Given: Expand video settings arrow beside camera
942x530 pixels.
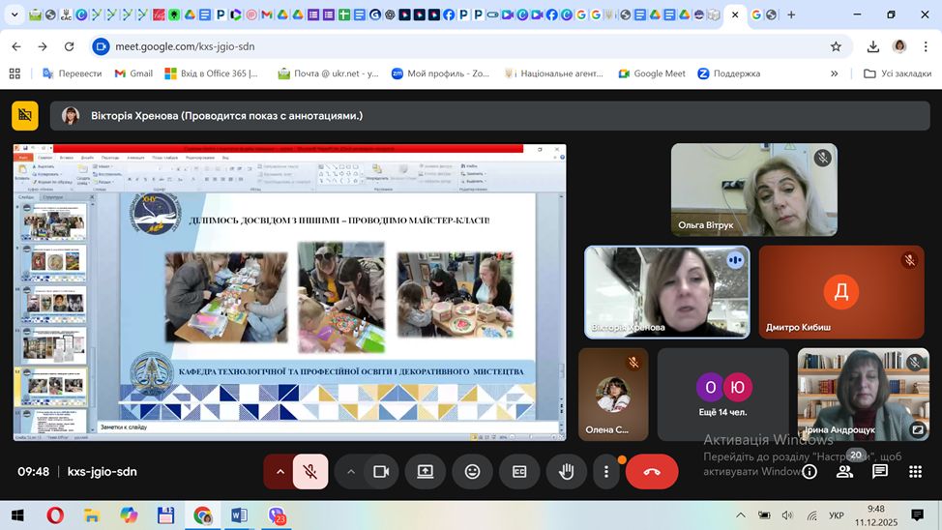Looking at the screenshot, I should 351,472.
